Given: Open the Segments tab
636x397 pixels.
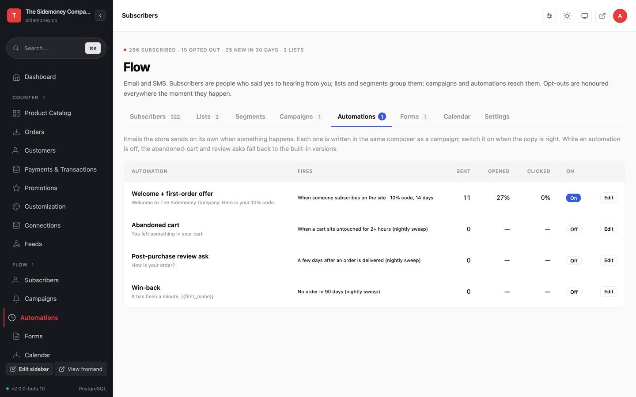Looking at the screenshot, I should click(250, 116).
